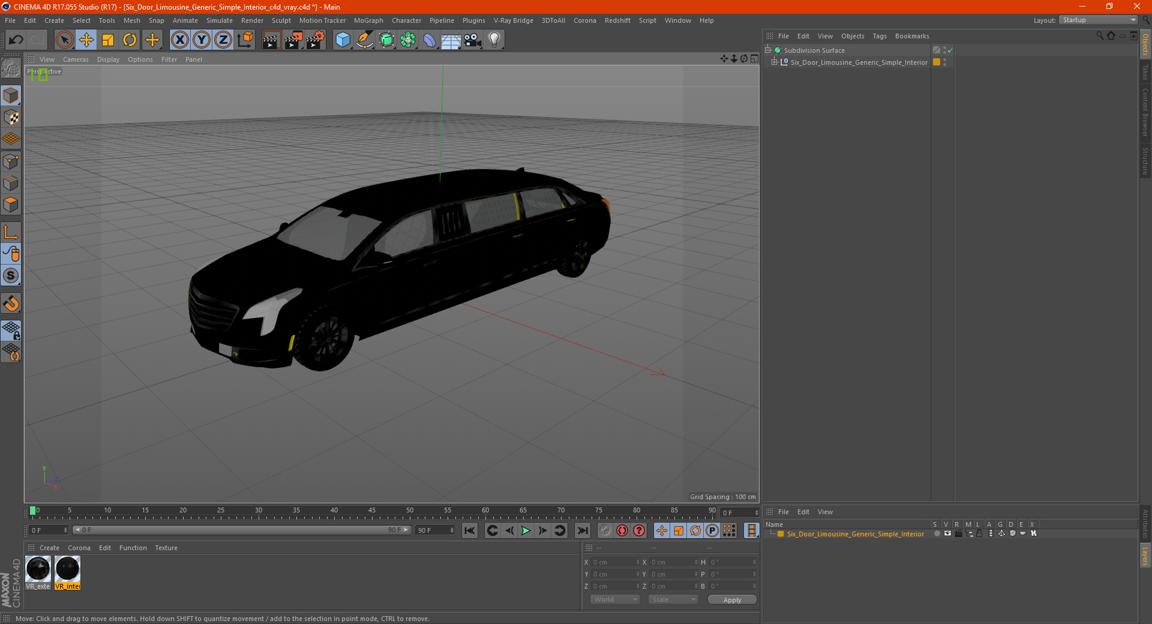Click the Apply coordinates button
Image resolution: width=1152 pixels, height=624 pixels.
point(732,600)
